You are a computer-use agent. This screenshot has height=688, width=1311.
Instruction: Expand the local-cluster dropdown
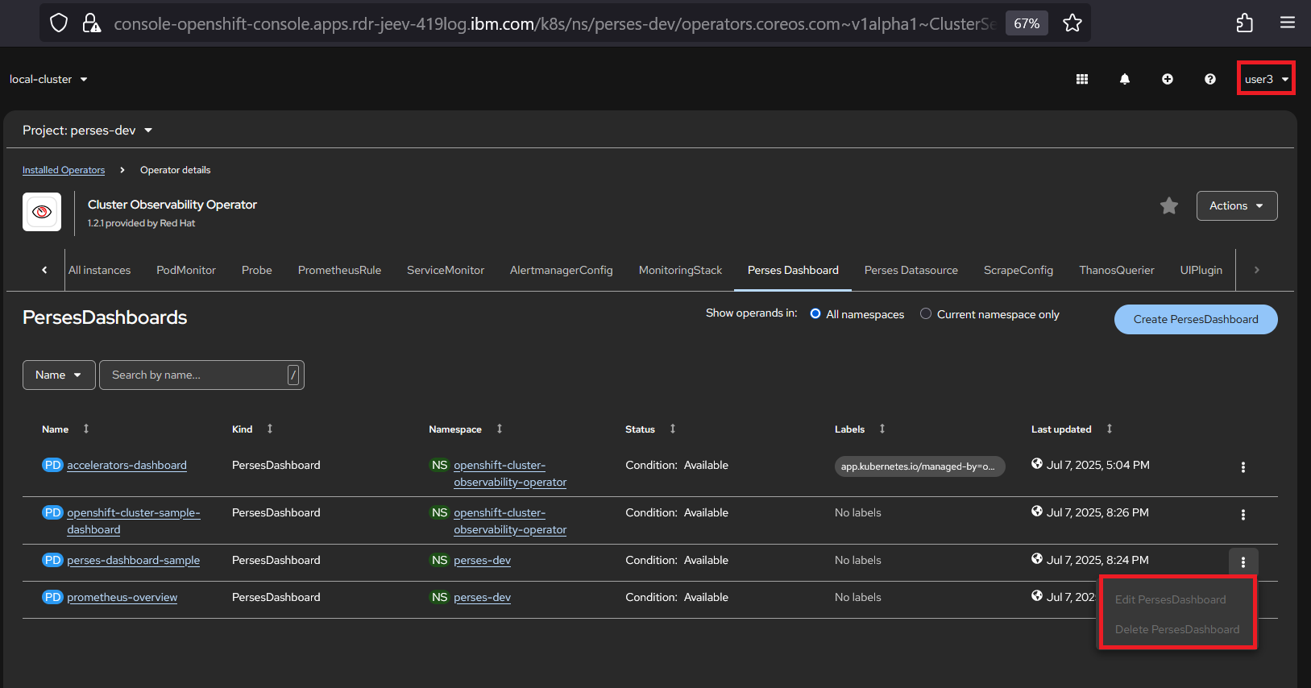coord(48,79)
